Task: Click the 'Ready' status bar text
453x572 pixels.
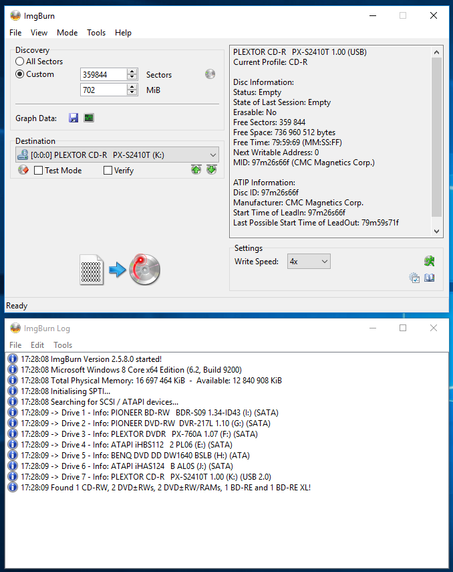Action: pyautogui.click(x=17, y=306)
